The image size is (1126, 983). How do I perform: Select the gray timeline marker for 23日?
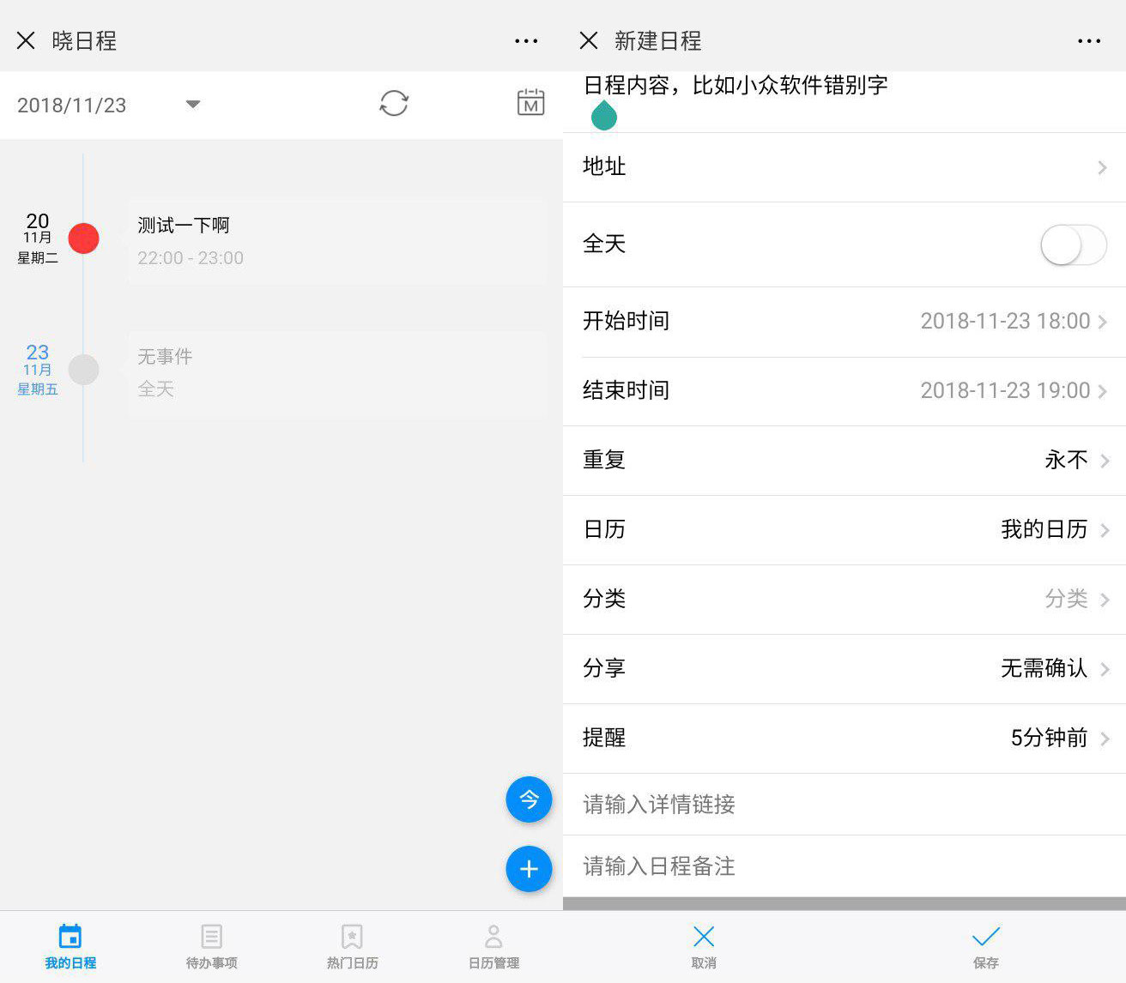pyautogui.click(x=83, y=370)
